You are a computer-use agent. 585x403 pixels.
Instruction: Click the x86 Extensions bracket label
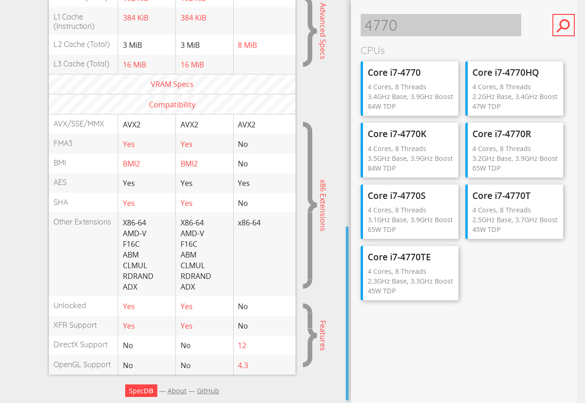(x=323, y=205)
